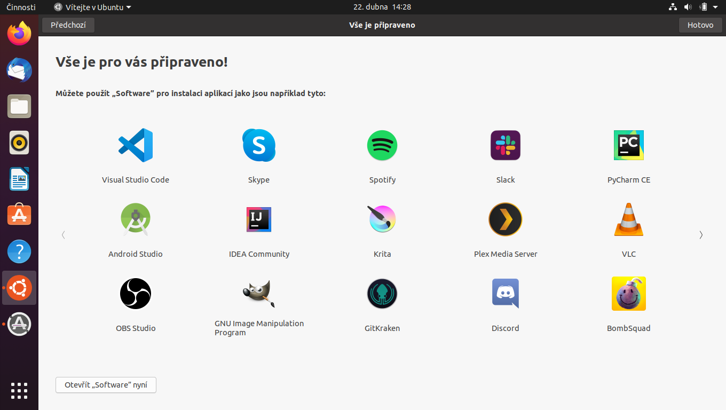Click the Předchozí button
This screenshot has width=726, height=410.
coord(68,25)
